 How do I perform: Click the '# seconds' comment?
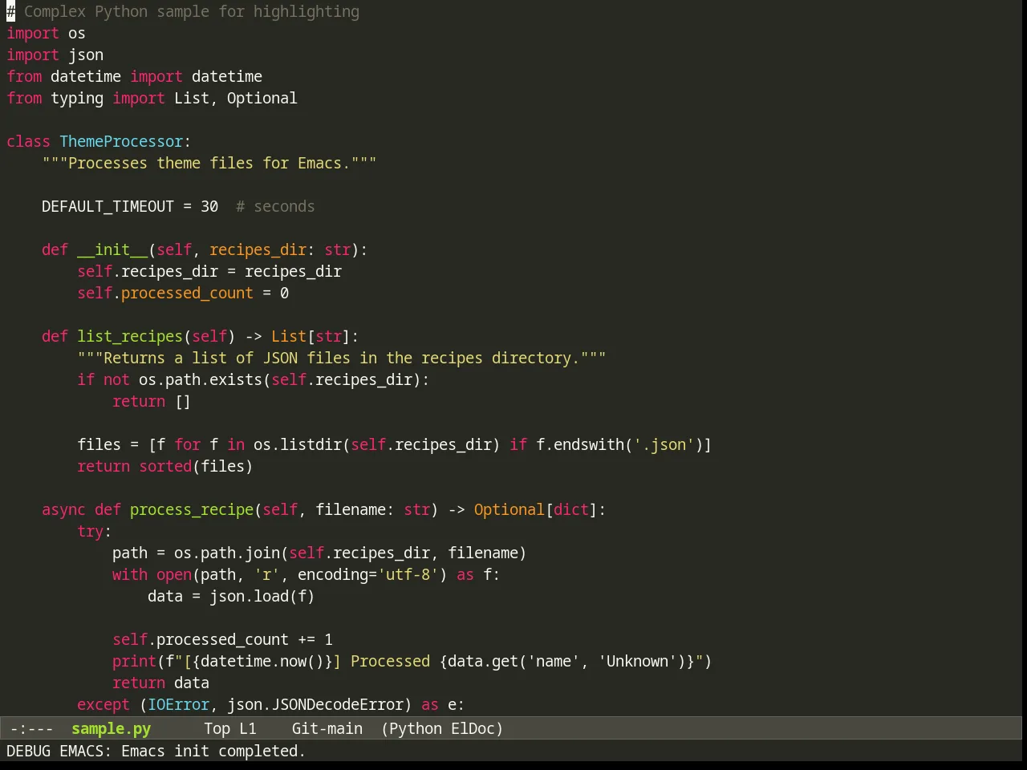click(x=275, y=206)
